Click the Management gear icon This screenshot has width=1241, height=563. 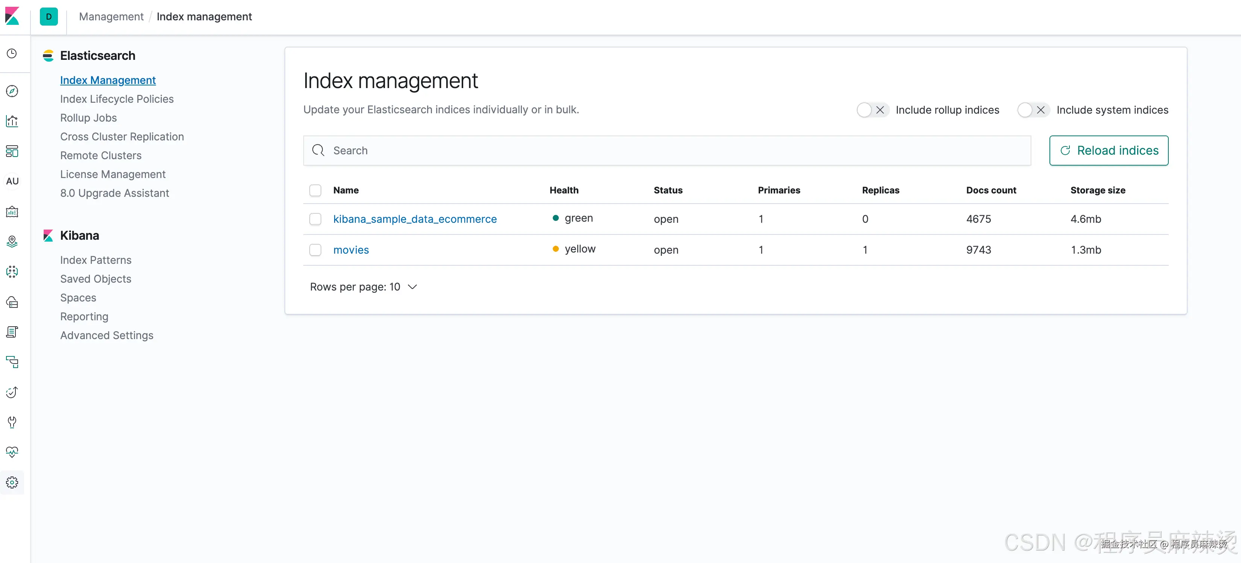[x=12, y=482]
